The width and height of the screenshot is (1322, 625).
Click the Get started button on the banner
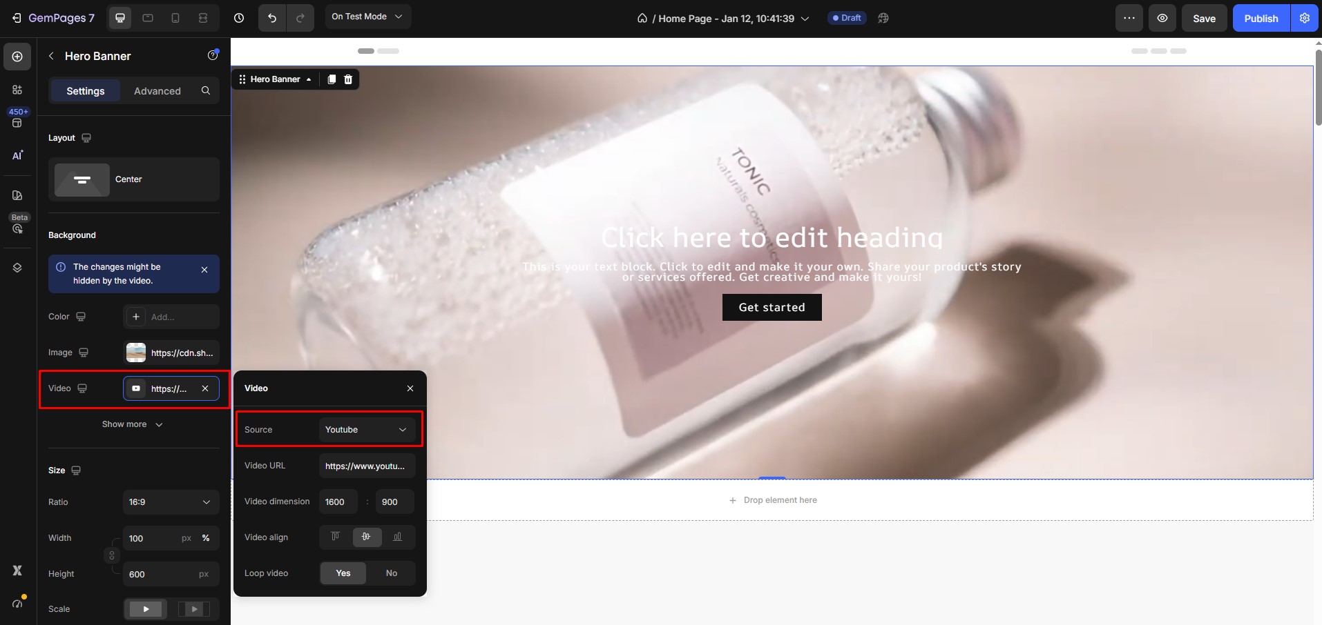(772, 308)
